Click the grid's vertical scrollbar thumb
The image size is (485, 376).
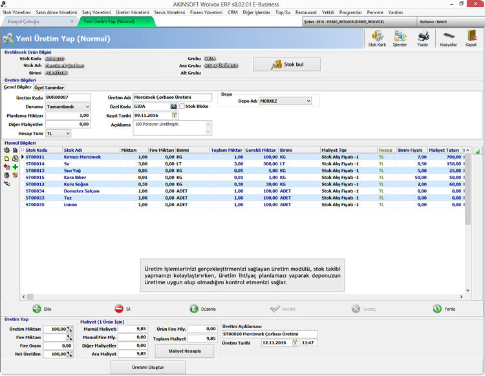coord(468,189)
